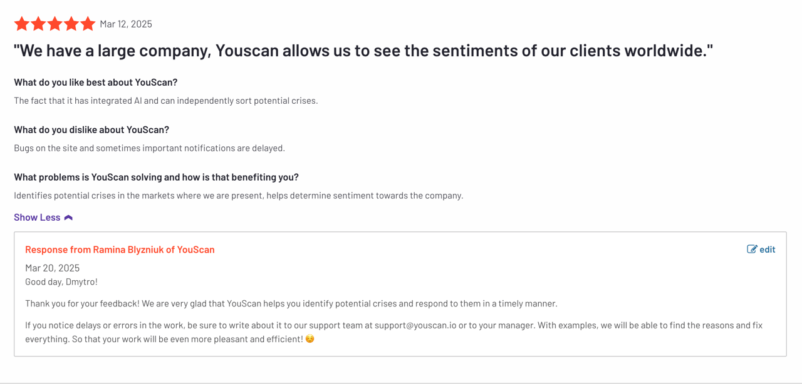The height and width of the screenshot is (384, 802).
Task: Click the fifth rating star
Action: pyautogui.click(x=88, y=24)
